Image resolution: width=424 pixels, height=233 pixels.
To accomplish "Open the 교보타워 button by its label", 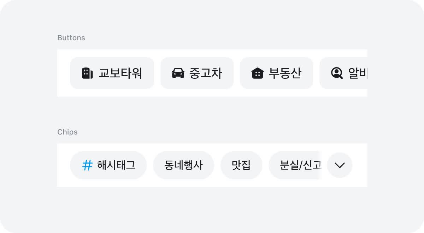I will [120, 73].
